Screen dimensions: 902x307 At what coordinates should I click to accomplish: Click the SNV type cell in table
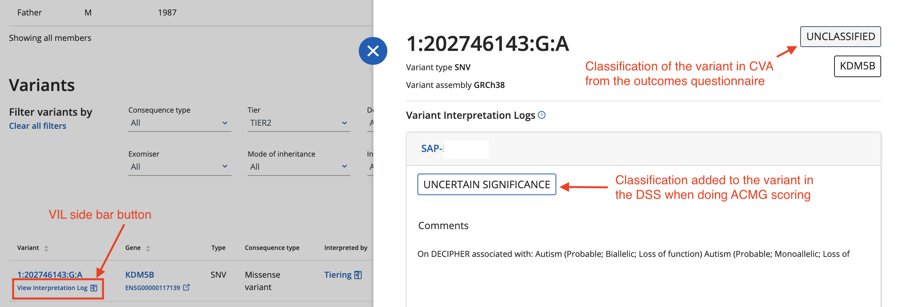[218, 275]
